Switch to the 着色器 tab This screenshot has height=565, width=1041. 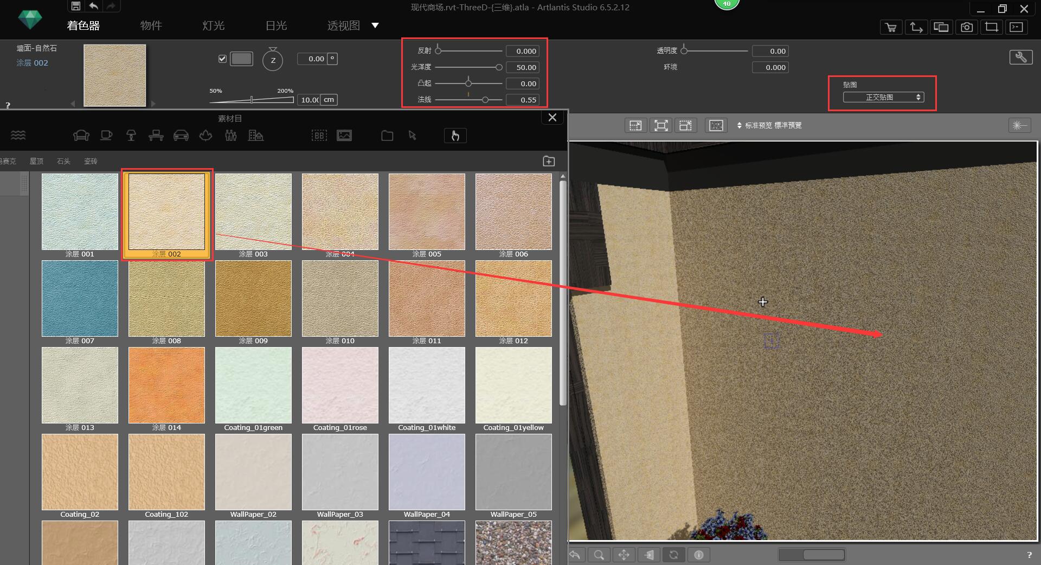click(83, 25)
